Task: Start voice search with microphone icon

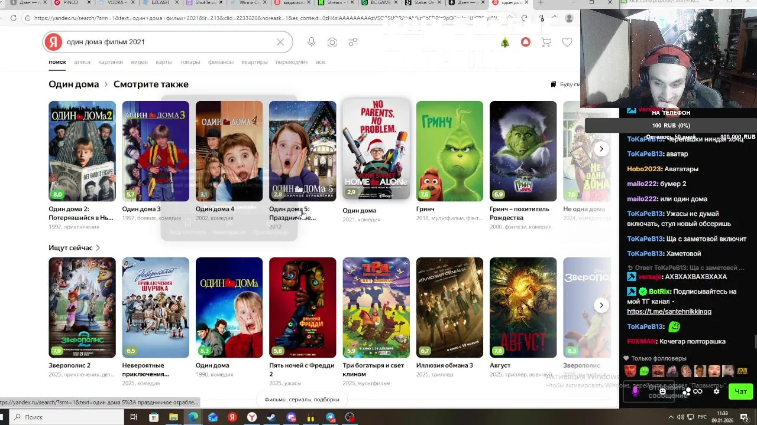Action: [312, 42]
